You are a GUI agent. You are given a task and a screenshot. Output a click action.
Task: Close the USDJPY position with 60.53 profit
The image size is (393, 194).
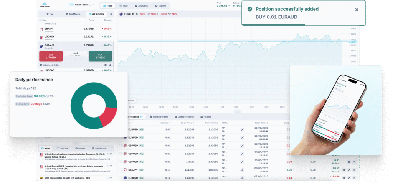point(354,170)
